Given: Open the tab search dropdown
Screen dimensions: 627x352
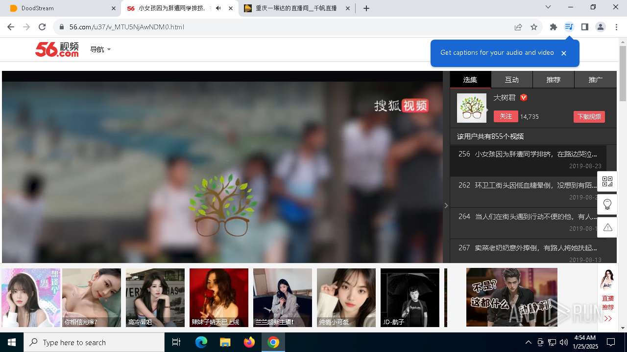Looking at the screenshot, I should pyautogui.click(x=548, y=7).
